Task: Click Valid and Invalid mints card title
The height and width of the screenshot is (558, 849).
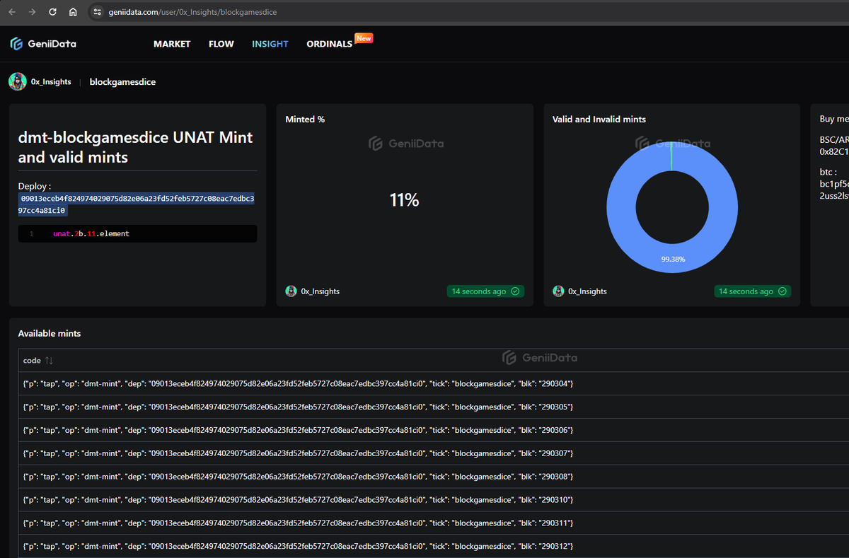Action: pos(599,120)
